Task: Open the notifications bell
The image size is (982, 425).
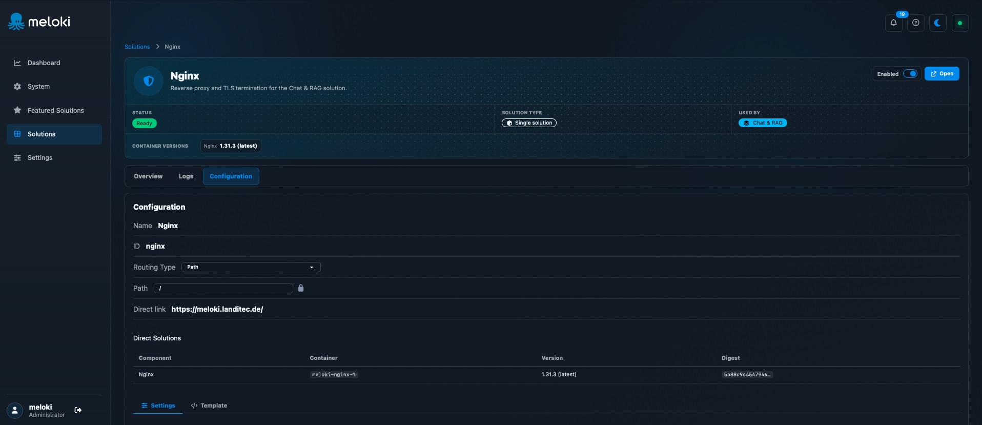Action: pos(893,23)
